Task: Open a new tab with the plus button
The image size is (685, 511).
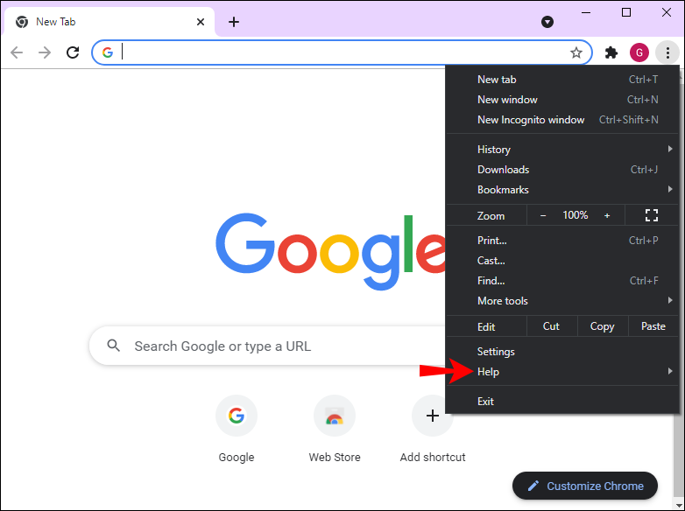Action: click(x=234, y=22)
